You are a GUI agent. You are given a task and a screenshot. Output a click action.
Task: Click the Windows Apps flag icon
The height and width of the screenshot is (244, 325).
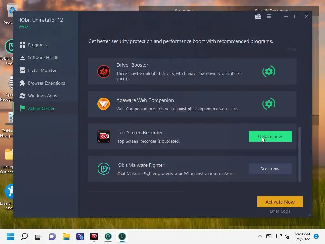(23, 96)
